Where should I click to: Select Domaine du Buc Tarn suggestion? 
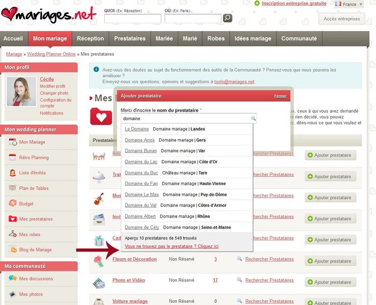[187, 173]
